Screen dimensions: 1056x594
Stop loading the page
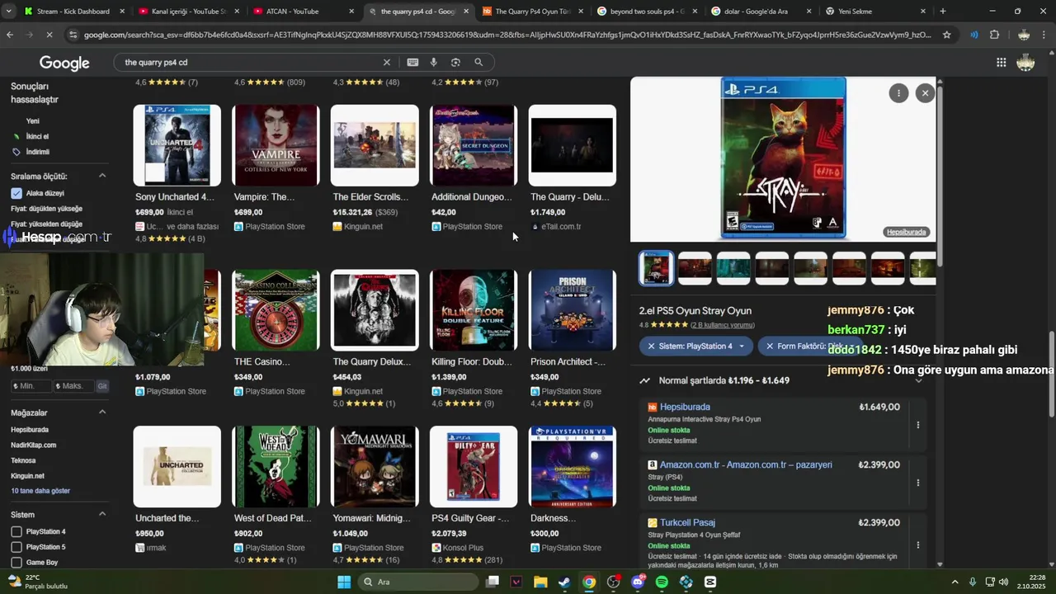(x=49, y=35)
